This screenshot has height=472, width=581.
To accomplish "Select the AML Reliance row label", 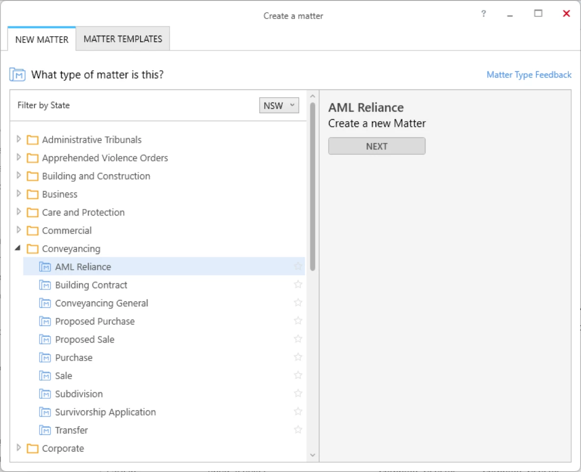I will pyautogui.click(x=83, y=267).
